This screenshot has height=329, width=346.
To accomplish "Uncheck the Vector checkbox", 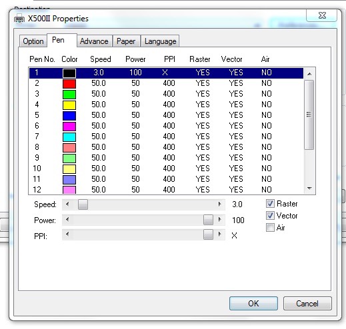I will point(270,216).
